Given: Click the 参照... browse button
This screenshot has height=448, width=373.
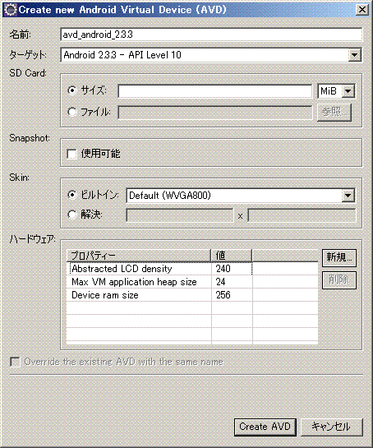Looking at the screenshot, I should point(334,113).
